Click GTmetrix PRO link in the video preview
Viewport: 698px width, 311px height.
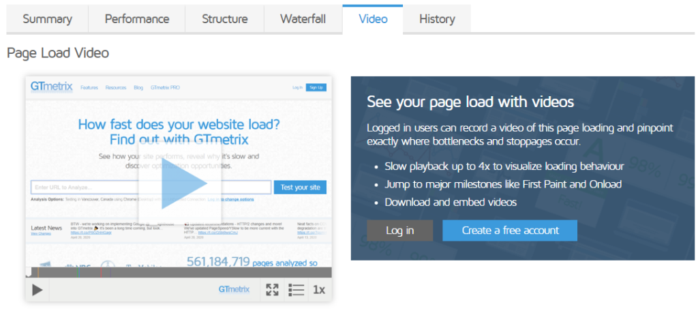165,88
